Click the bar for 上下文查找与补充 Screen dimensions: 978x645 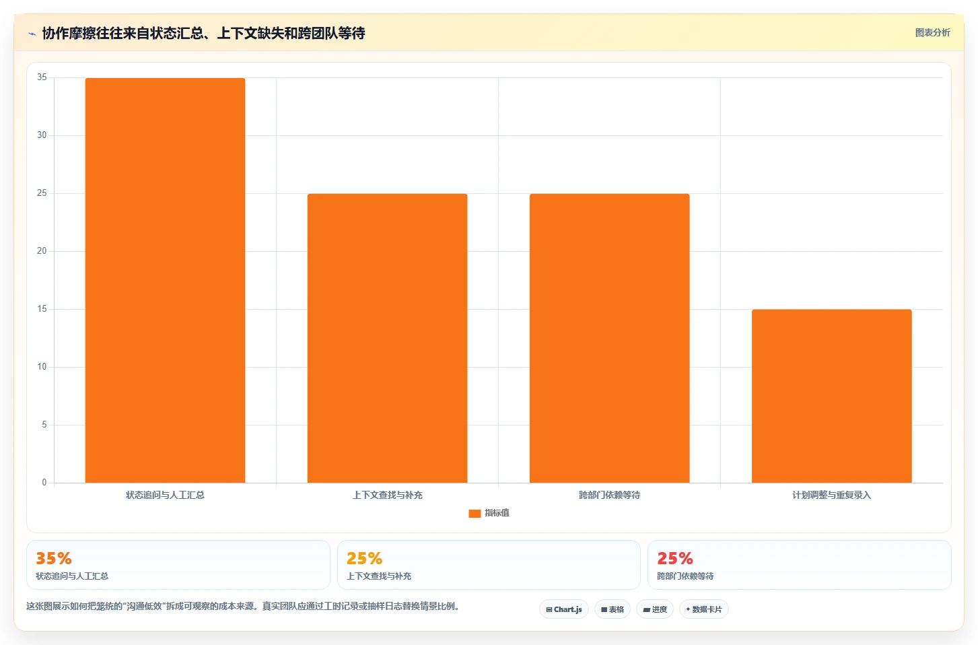click(x=387, y=338)
